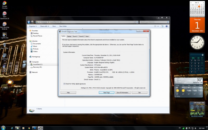The width and height of the screenshot is (208, 130).
Task: Click CE button on calculator gadget
Action: pos(198,58)
